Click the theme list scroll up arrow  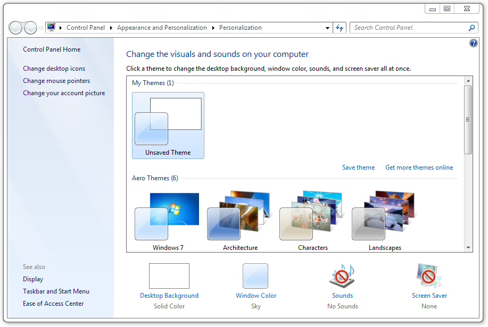coord(468,81)
